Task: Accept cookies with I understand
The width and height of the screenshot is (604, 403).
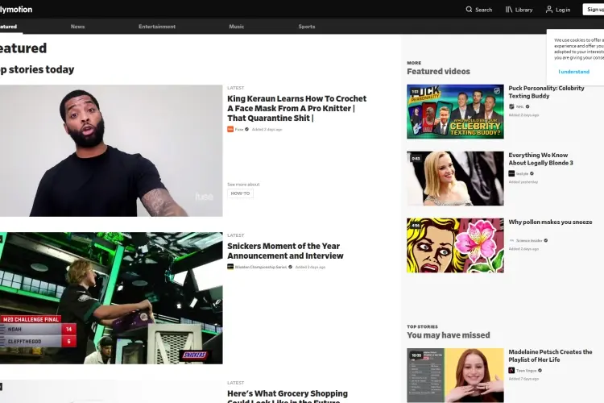Action: coord(574,72)
